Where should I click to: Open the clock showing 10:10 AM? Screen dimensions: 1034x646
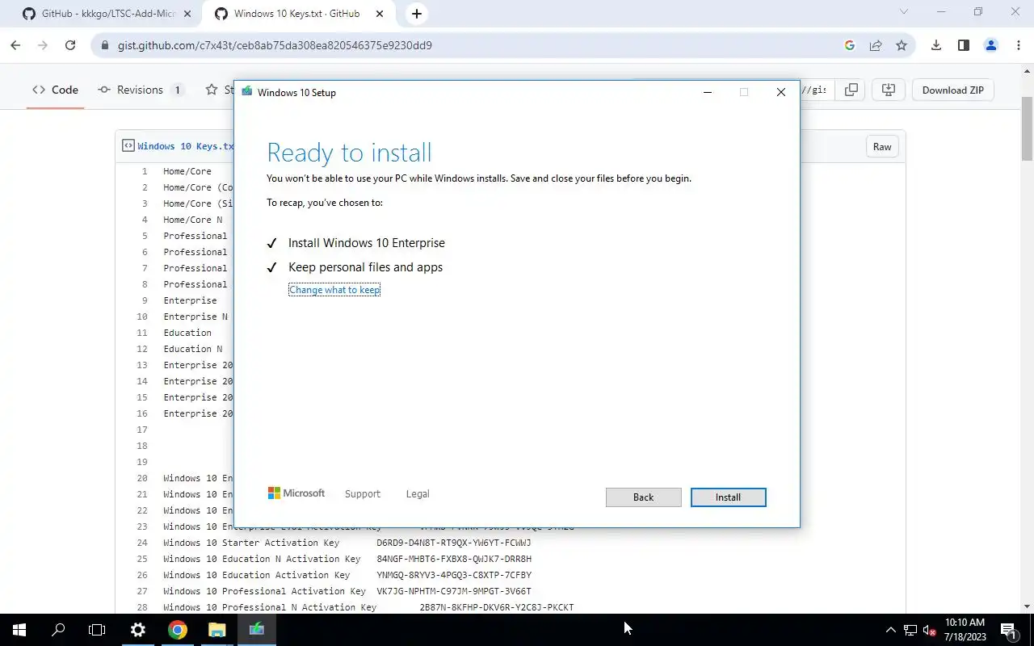click(965, 630)
